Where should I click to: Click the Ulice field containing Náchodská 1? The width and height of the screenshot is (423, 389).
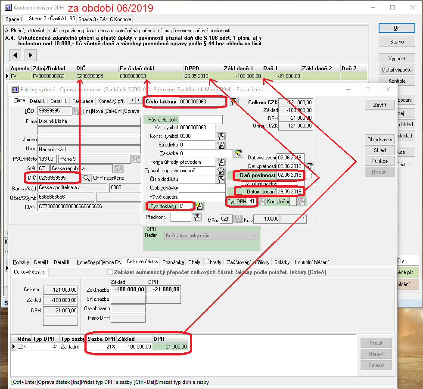(x=89, y=149)
